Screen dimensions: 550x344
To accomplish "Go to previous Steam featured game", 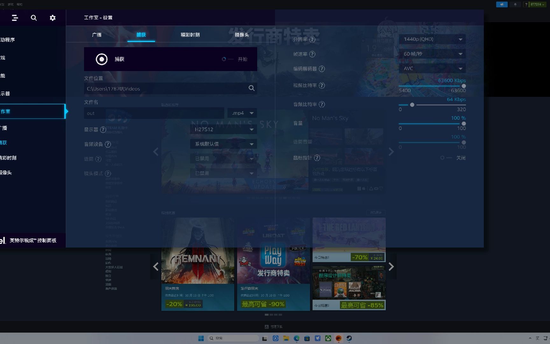I will click(x=156, y=152).
